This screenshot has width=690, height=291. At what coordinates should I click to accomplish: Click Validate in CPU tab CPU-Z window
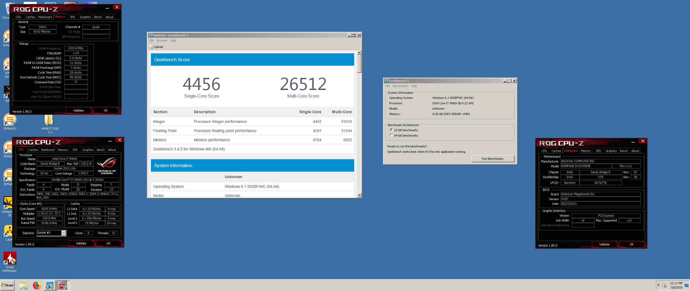[x=81, y=243]
